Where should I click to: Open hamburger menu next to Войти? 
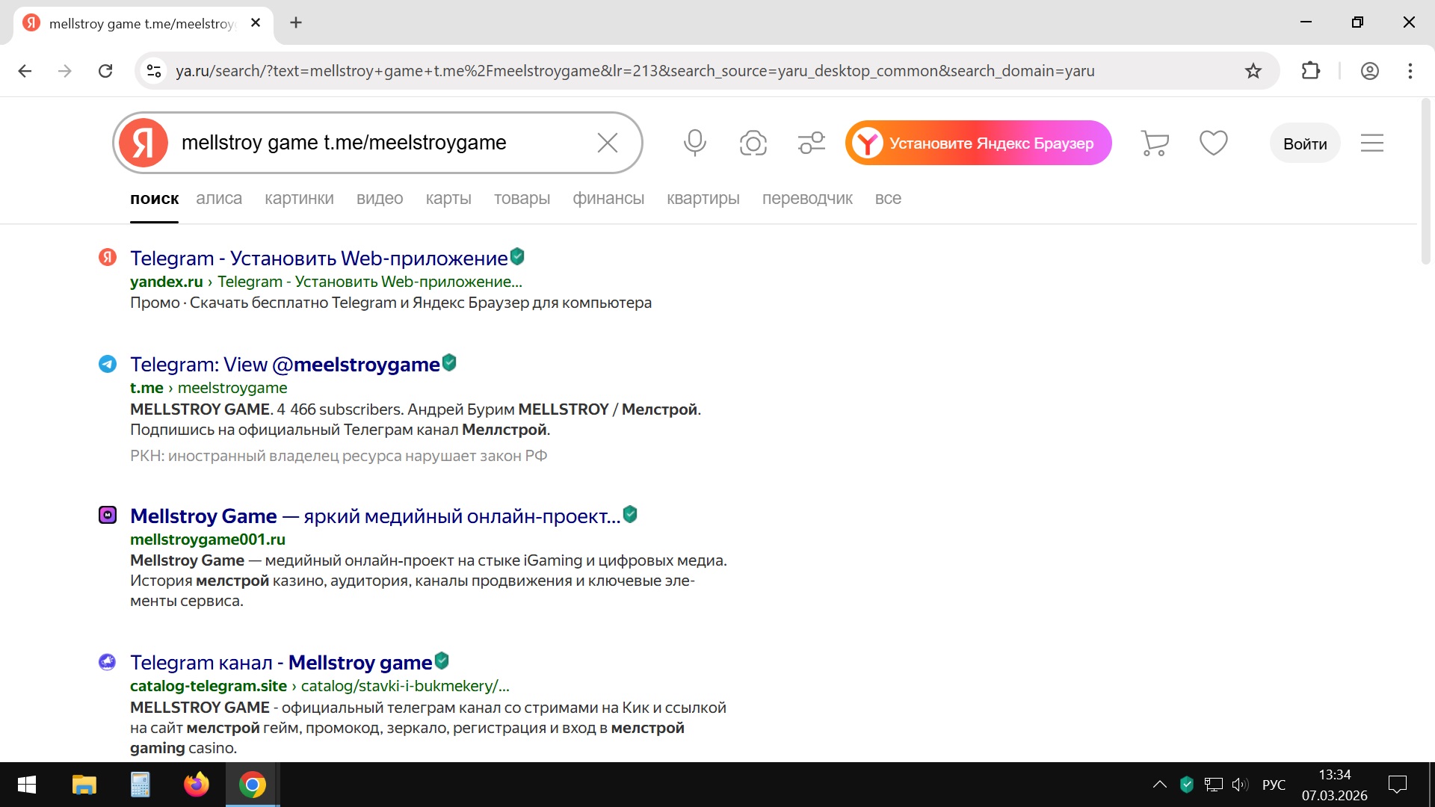point(1371,142)
